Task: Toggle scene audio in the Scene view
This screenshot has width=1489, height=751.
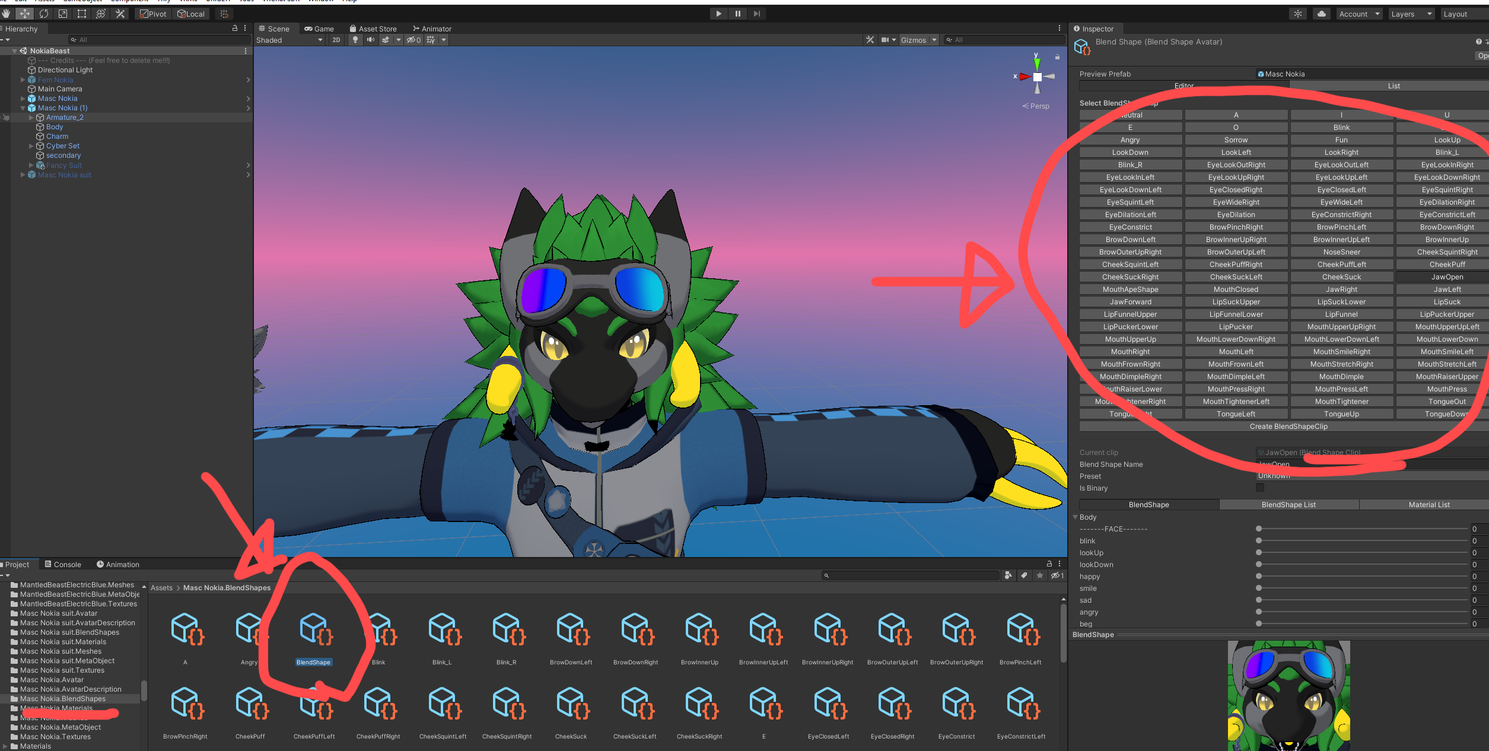Action: [x=371, y=40]
